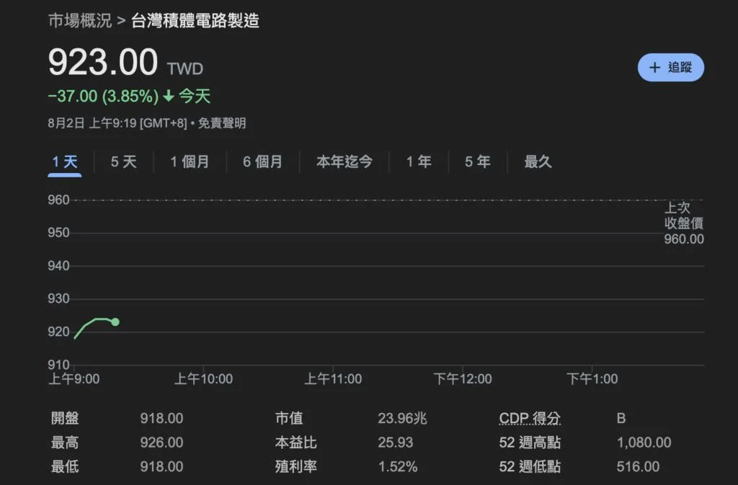Click the −37.00 (3.85%) change text
This screenshot has height=485, width=738.
104,97
